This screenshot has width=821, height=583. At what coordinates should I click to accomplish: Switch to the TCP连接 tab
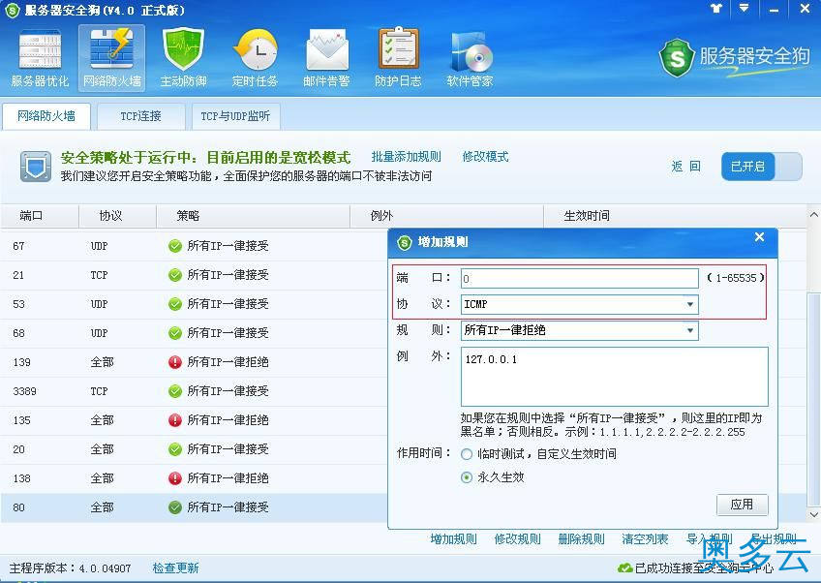click(x=140, y=116)
